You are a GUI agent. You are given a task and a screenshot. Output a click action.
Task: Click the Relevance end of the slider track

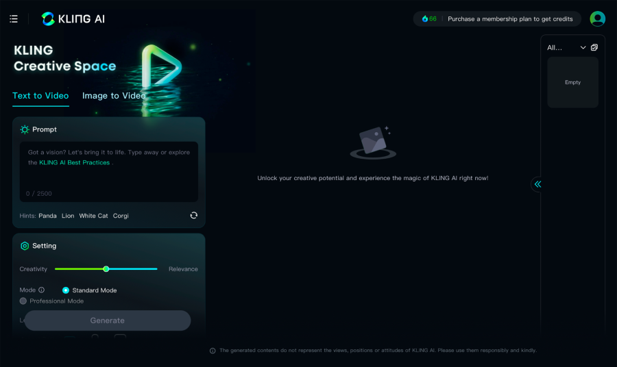(x=156, y=269)
